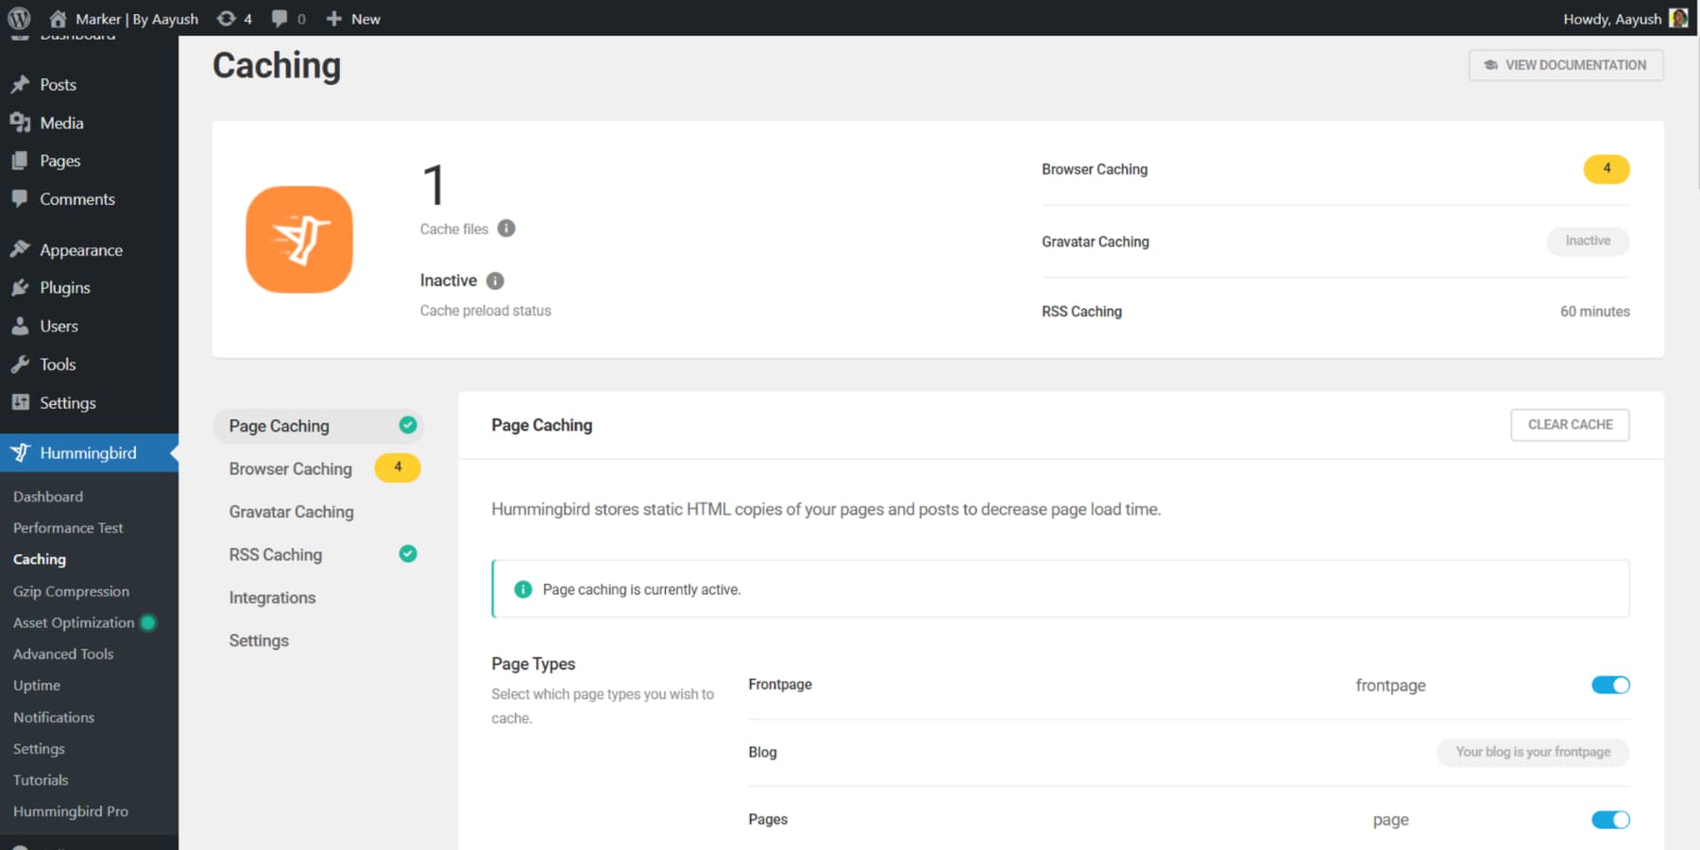Click the Posts pushpin icon

point(21,84)
